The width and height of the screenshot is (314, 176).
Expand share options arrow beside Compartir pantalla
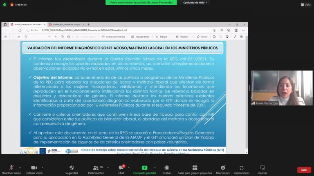pyautogui.click(x=155, y=168)
